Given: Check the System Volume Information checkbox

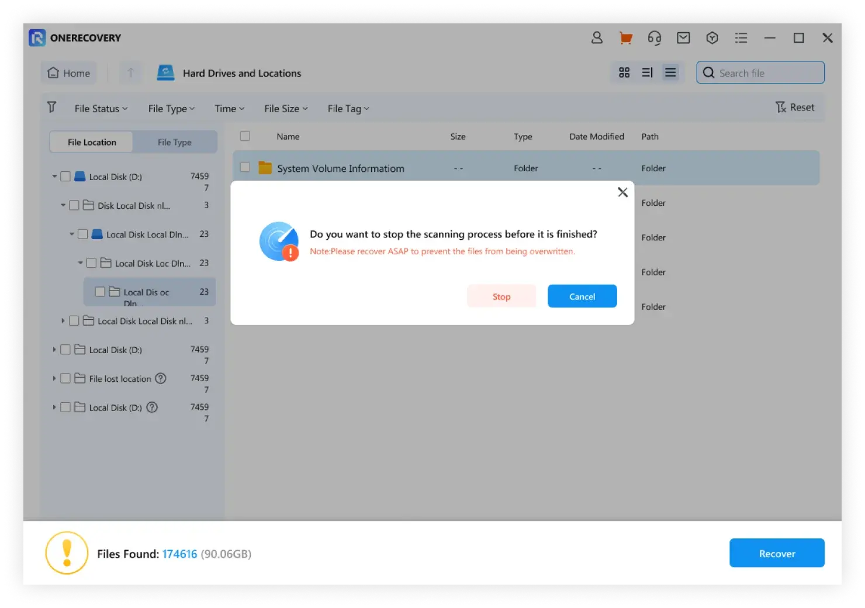Looking at the screenshot, I should coord(245,167).
